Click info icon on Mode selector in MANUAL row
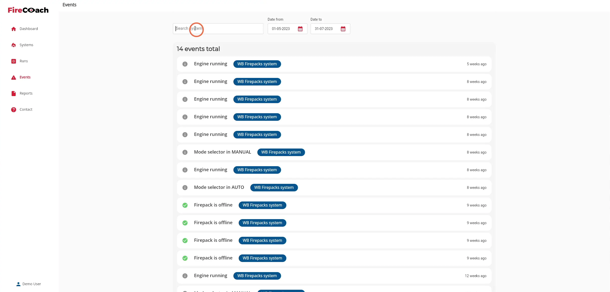This screenshot has width=610, height=292. pyautogui.click(x=185, y=152)
